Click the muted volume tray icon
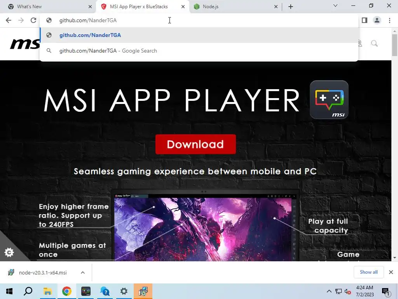 (348, 291)
